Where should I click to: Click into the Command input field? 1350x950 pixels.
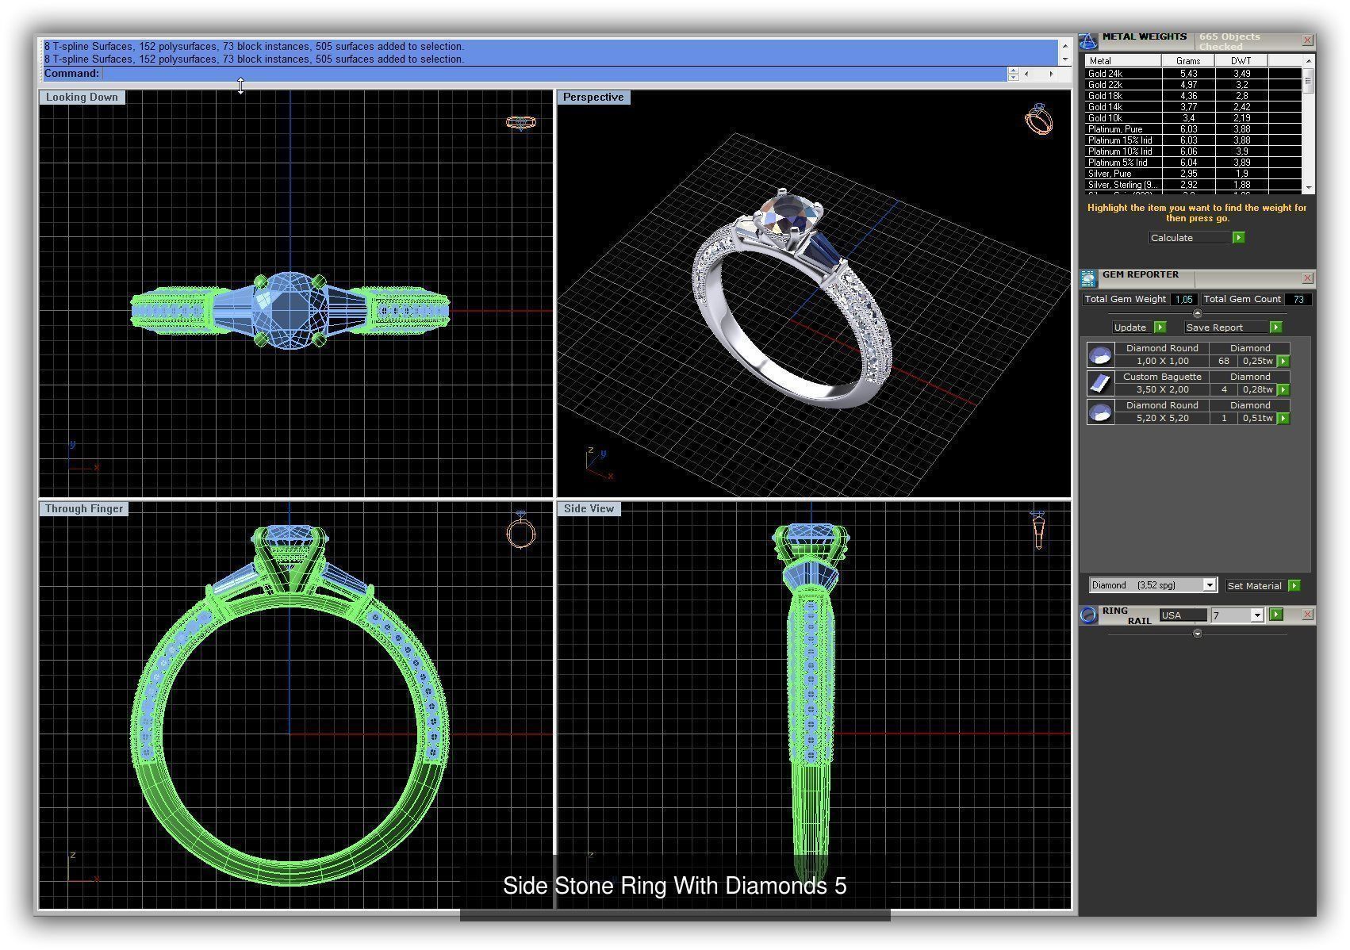[554, 74]
